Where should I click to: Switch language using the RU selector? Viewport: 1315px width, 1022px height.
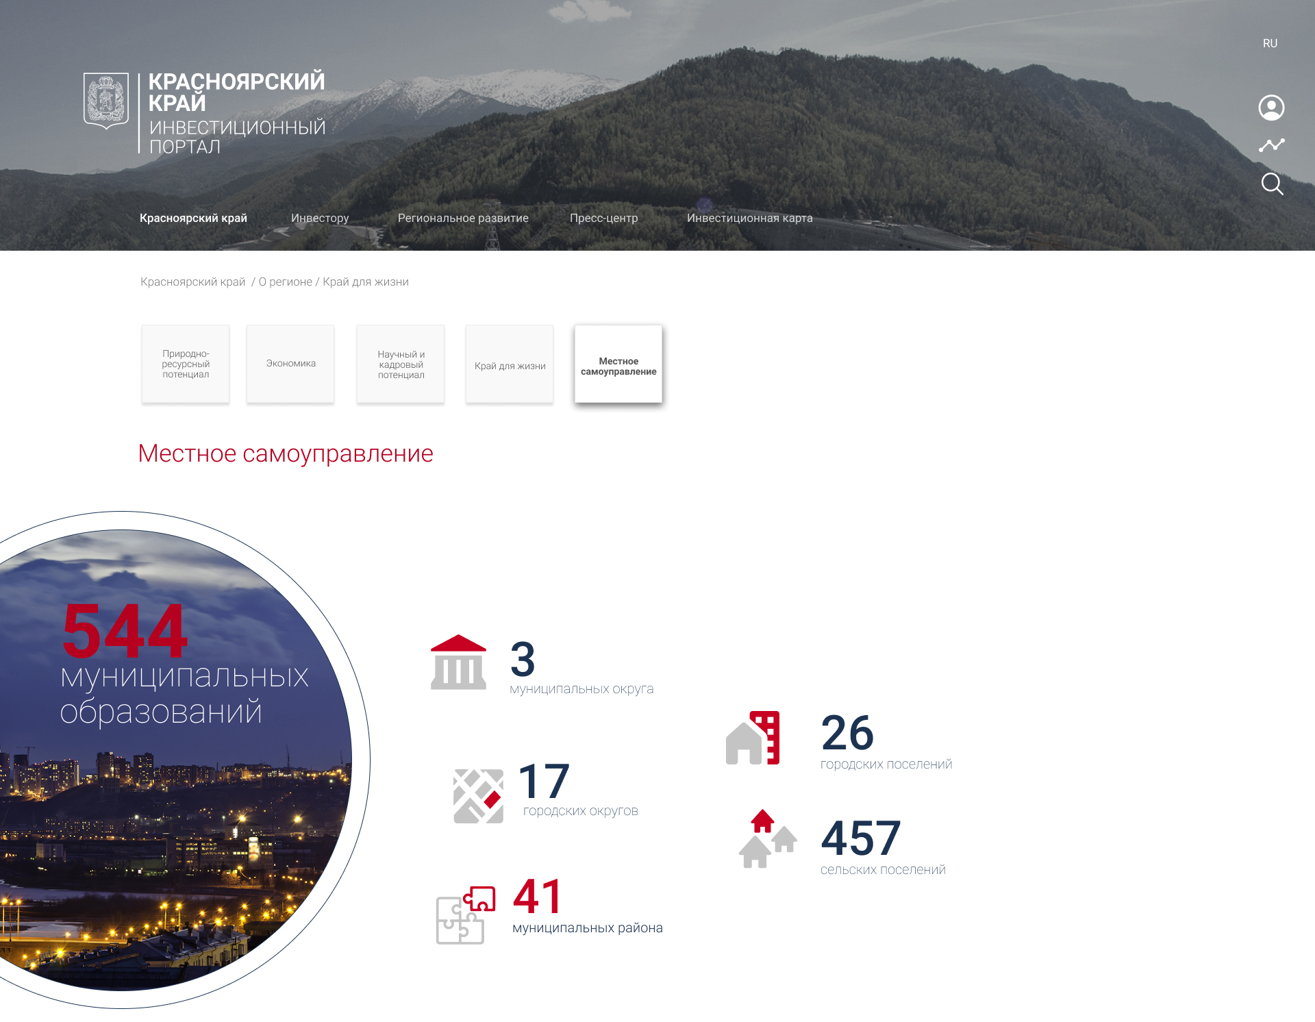tap(1270, 43)
